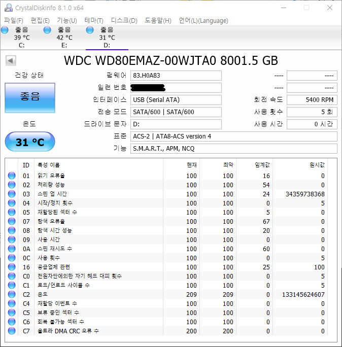Select the E: drive status orb
Viewport: 342px width, 347px height.
48,31
